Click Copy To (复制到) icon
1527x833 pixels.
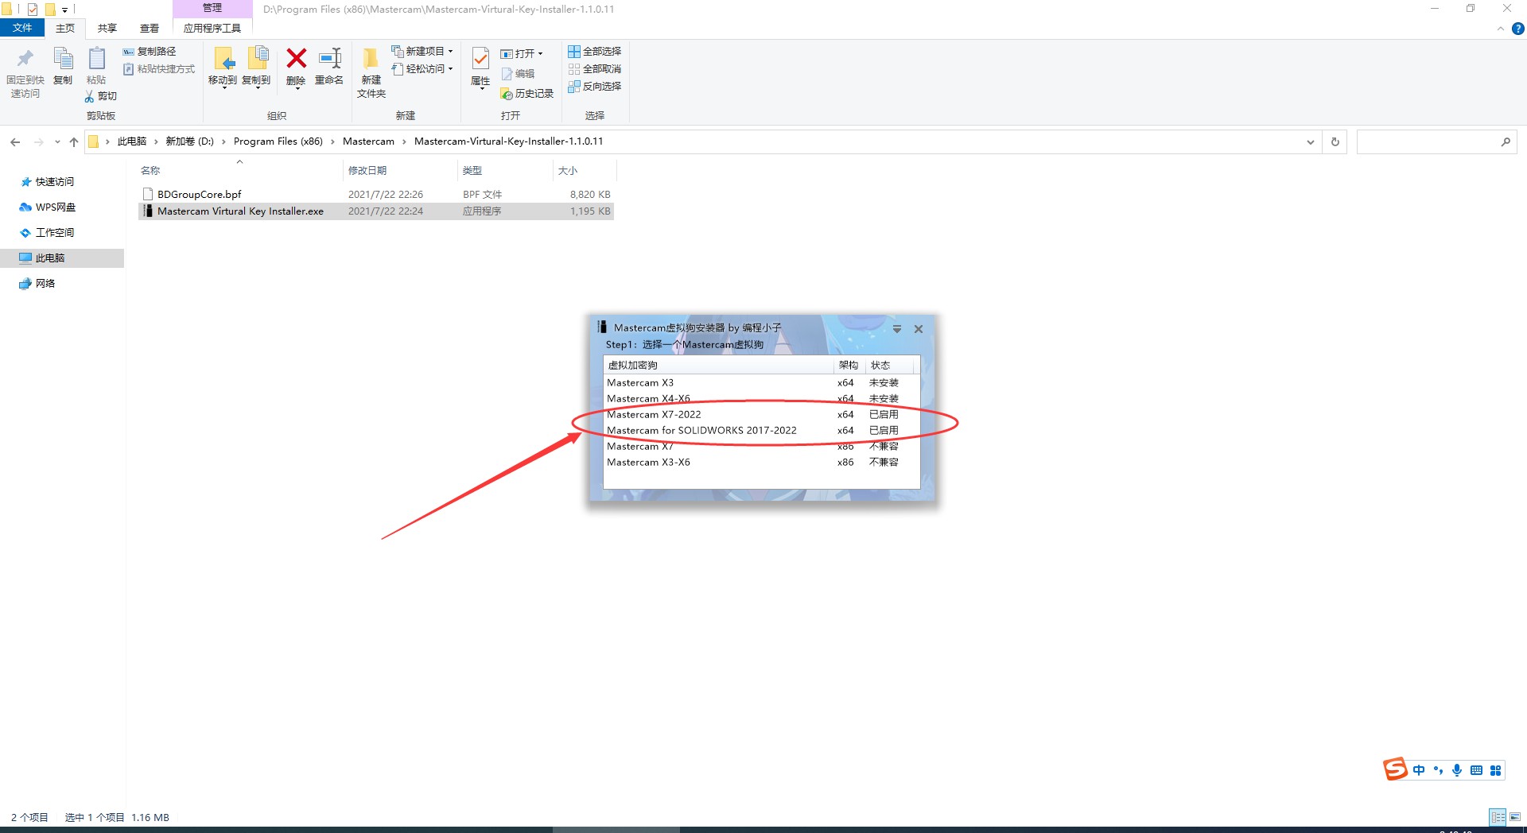[257, 59]
